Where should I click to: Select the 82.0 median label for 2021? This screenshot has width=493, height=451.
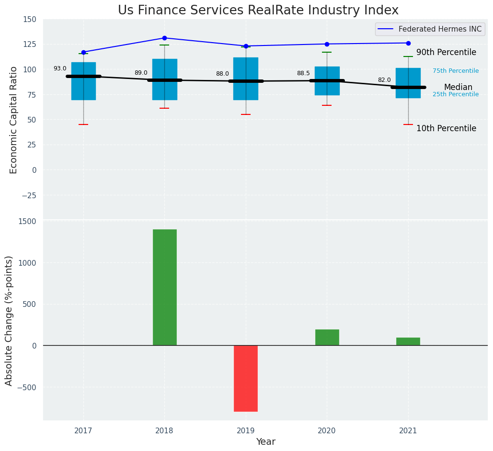[x=384, y=80]
